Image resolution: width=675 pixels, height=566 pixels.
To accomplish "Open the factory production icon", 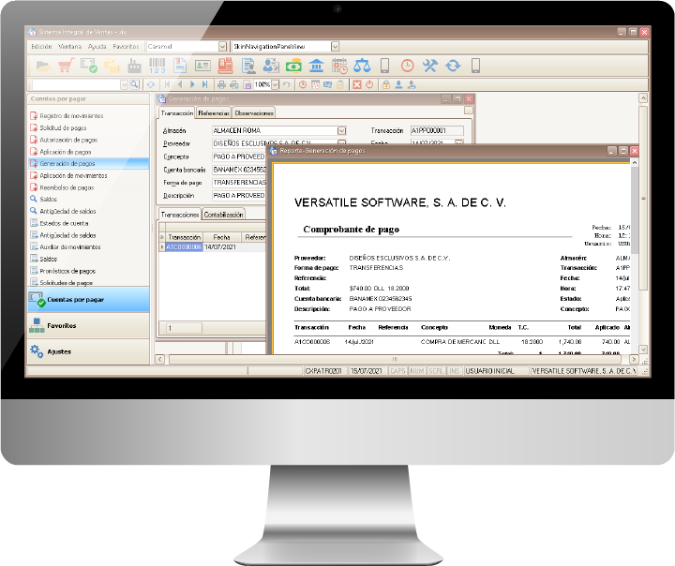I will (134, 66).
